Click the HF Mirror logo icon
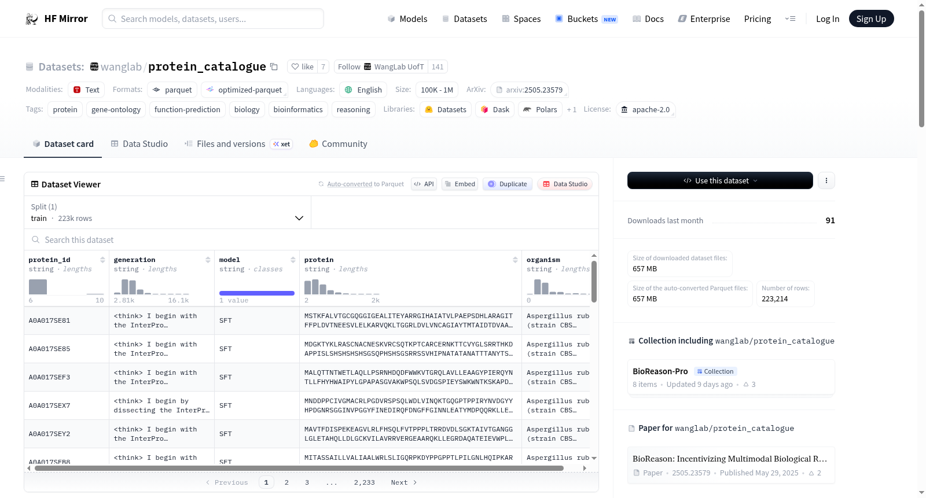 pos(32,19)
